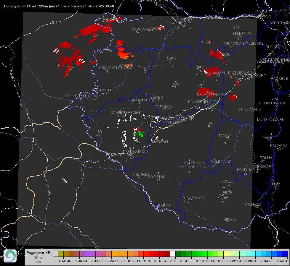Click the yellow swatch above legend value 18
Image resolution: width=290 pixels, height=266 pixels.
(226, 254)
